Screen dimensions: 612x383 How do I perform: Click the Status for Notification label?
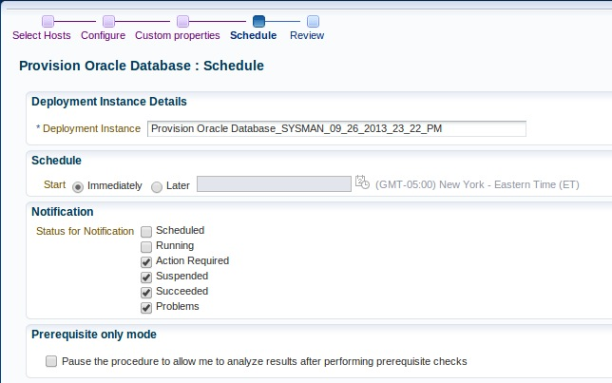85,231
